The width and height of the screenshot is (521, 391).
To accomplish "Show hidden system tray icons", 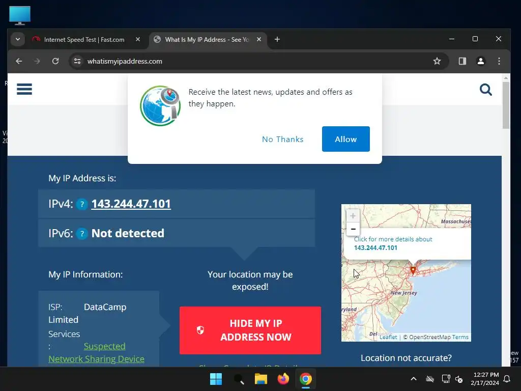I will tap(414, 379).
